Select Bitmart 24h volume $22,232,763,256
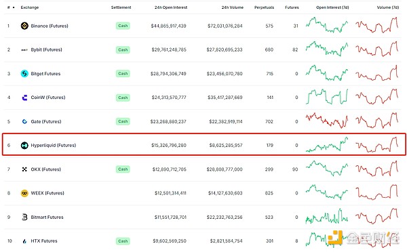 [x=225, y=217]
